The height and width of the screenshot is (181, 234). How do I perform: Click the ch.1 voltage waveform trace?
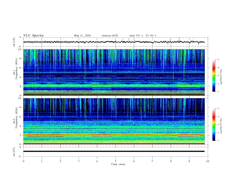click(114, 42)
